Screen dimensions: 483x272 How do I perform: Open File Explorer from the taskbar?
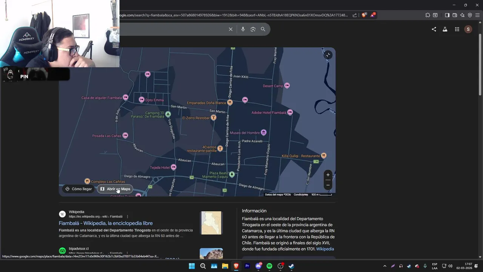225,266
